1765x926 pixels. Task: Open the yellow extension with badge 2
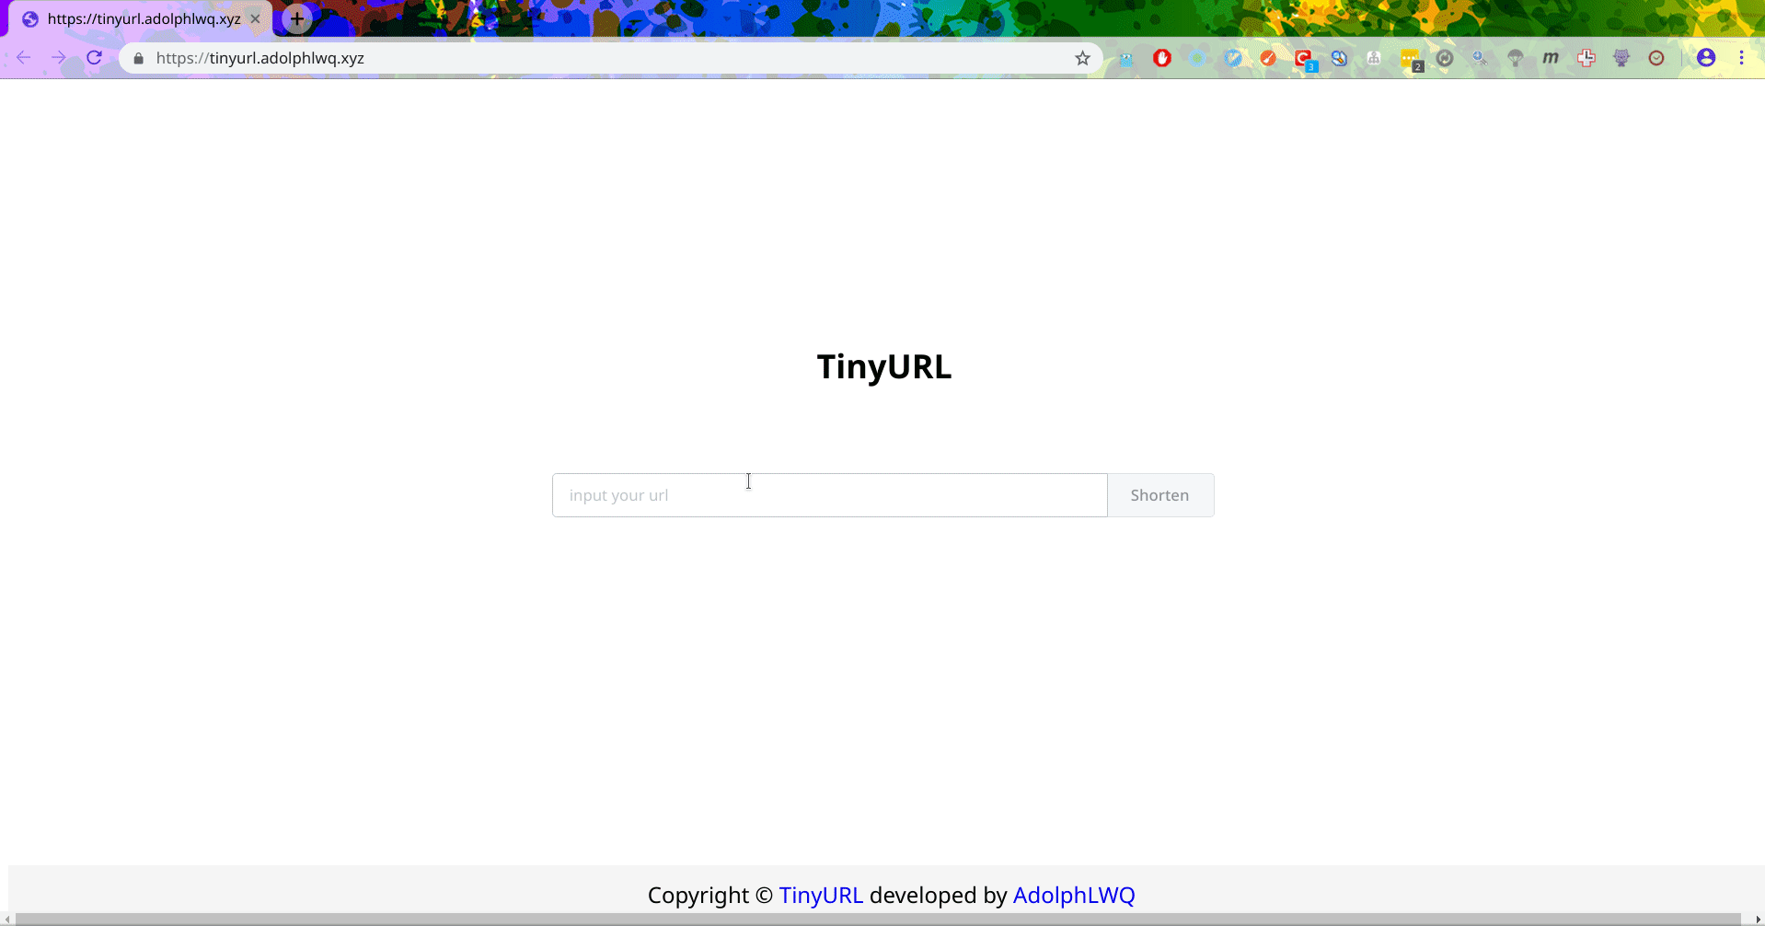(x=1411, y=60)
